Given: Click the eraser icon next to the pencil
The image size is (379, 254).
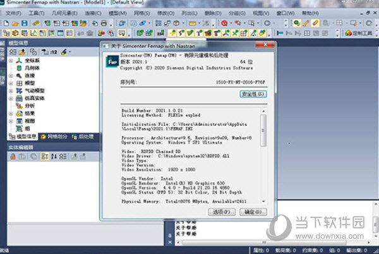Looking at the screenshot, I should tap(315, 23).
